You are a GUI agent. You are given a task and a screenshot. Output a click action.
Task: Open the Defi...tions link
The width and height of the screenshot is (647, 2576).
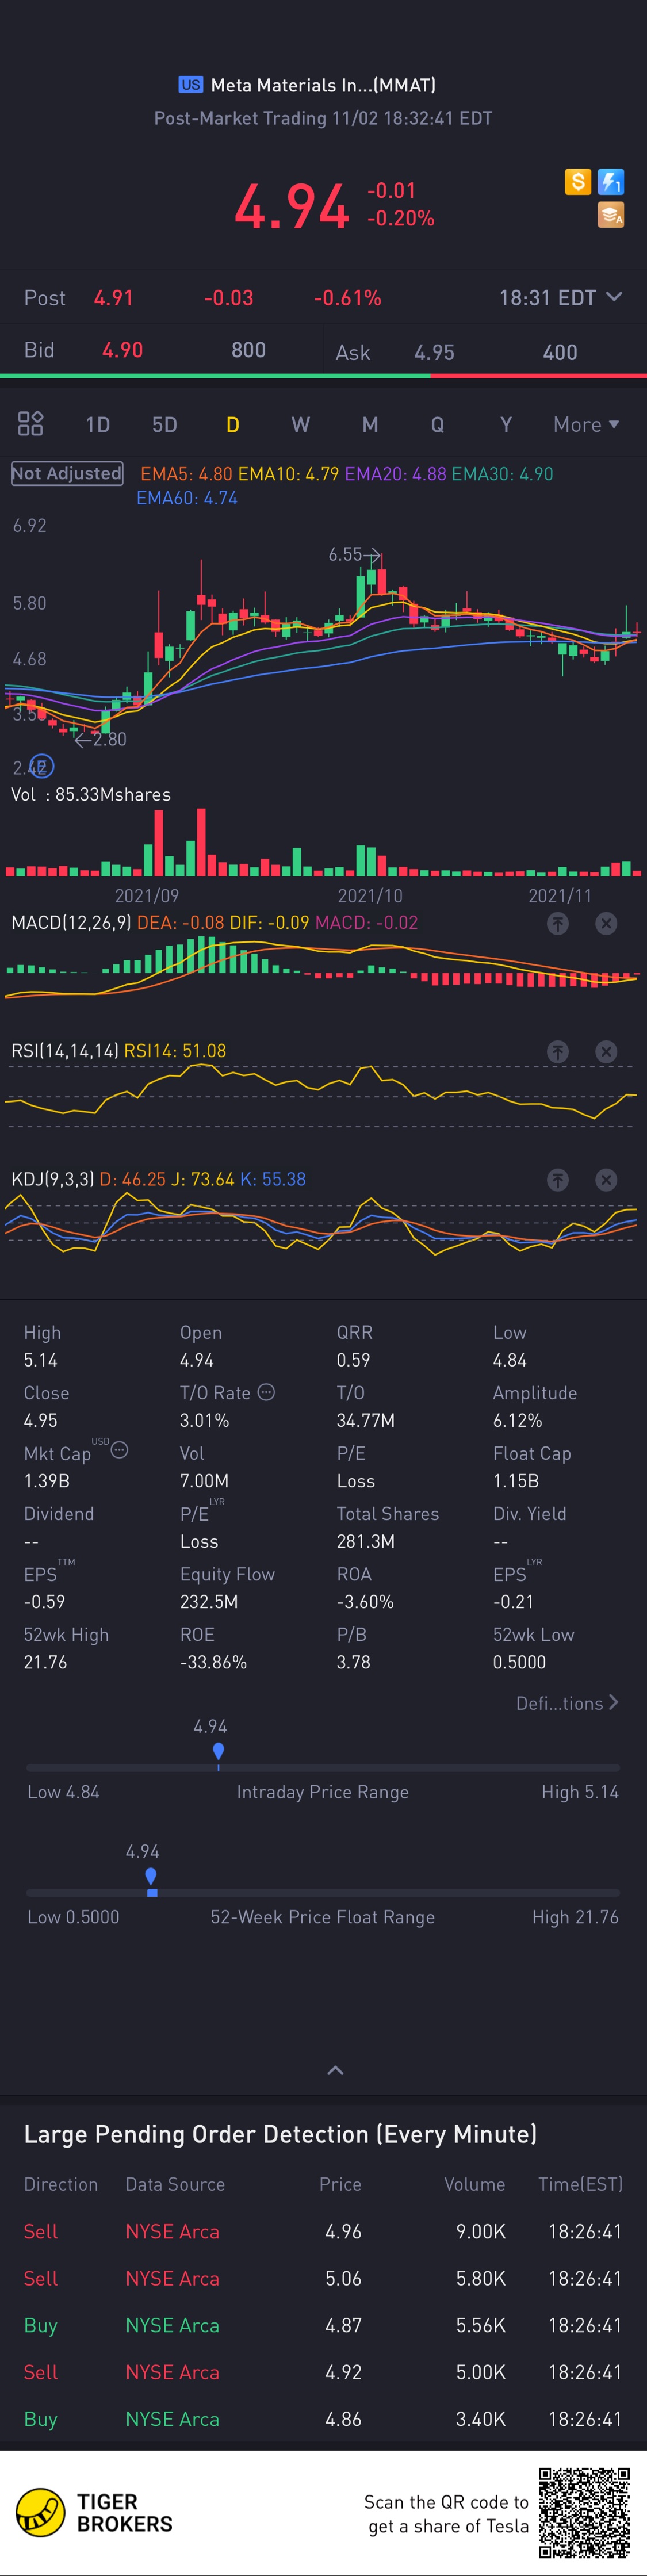point(567,1703)
